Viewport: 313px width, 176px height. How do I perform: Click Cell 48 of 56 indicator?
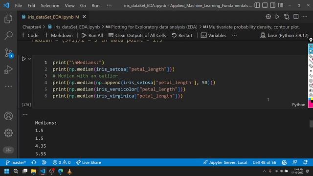(264, 162)
